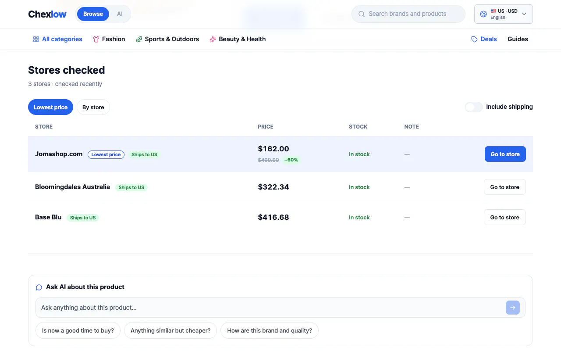Go to store for Bloomingdales Australia
Viewport: 561px width, 351px height.
[x=505, y=187]
